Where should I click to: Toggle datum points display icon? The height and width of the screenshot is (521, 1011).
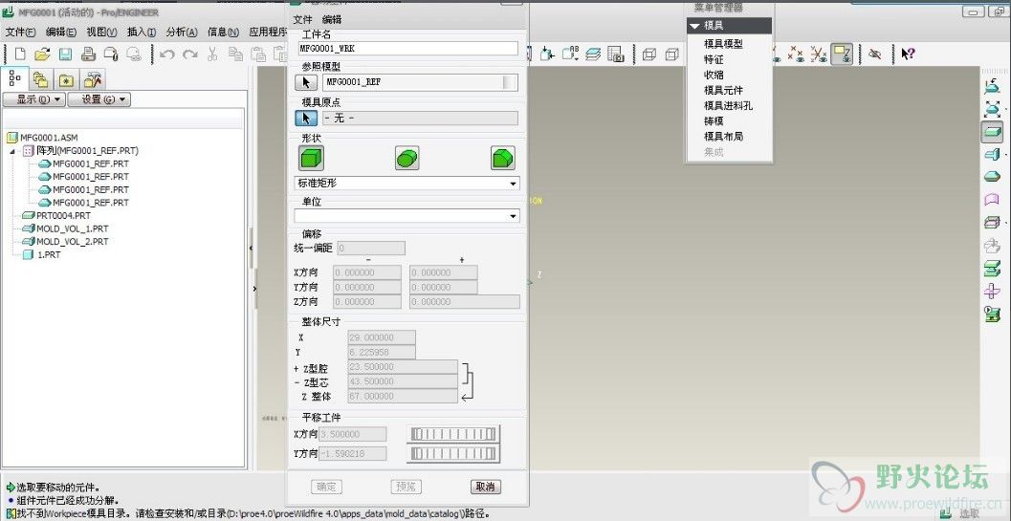(x=797, y=54)
